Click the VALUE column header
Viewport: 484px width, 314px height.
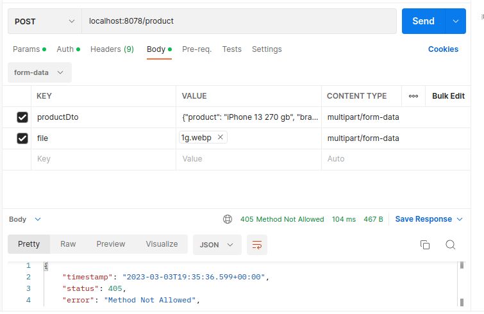pyautogui.click(x=194, y=96)
